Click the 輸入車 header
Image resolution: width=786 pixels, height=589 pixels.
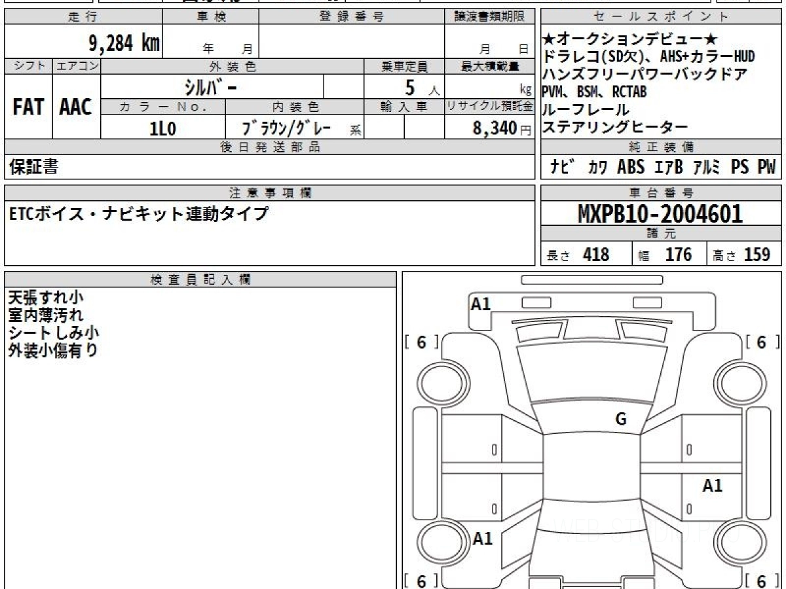[404, 107]
